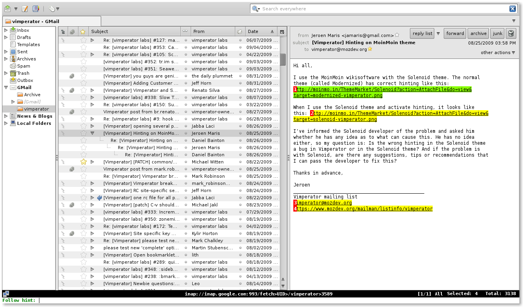Select the Inbox folder
Image resolution: width=523 pixels, height=307 pixels.
(23, 30)
